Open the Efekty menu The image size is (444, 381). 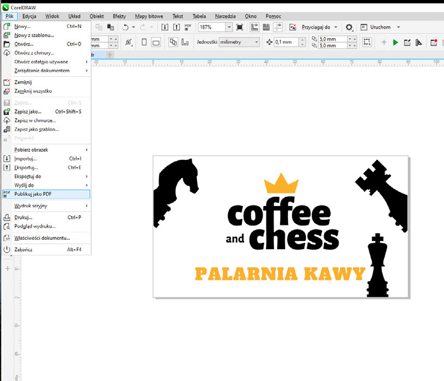(x=119, y=16)
